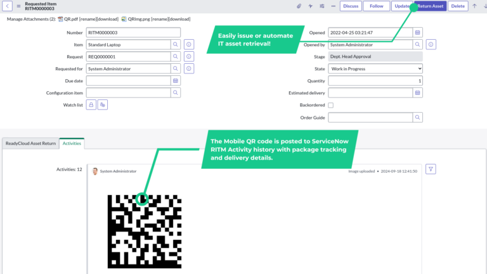The height and width of the screenshot is (274, 487).
Task: Open the more options ellipsis
Action: [x=334, y=6]
